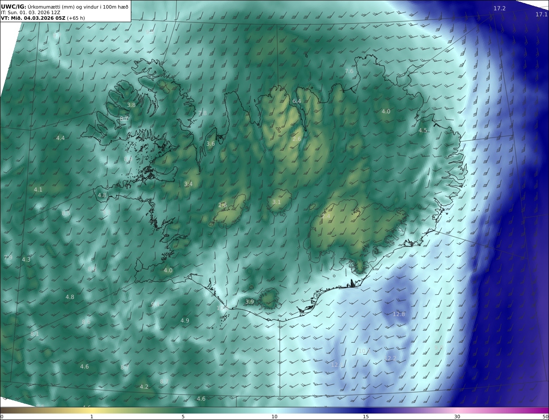549x420 pixels.
Task: Select the 17.2 value on the map
Action: click(x=499, y=9)
